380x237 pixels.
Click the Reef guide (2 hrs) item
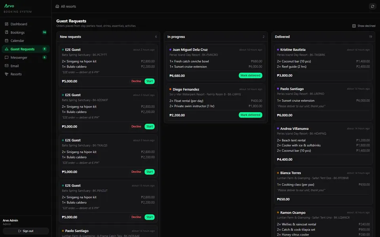pyautogui.click(x=292, y=66)
